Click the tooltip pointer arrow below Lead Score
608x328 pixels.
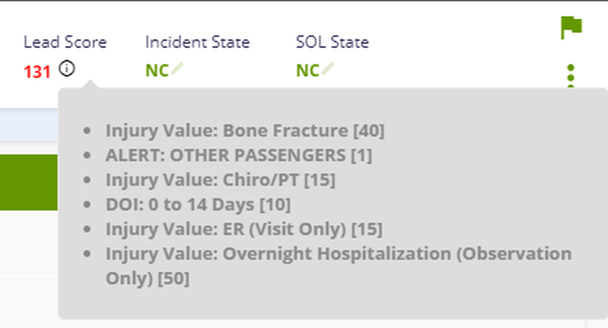[x=90, y=84]
